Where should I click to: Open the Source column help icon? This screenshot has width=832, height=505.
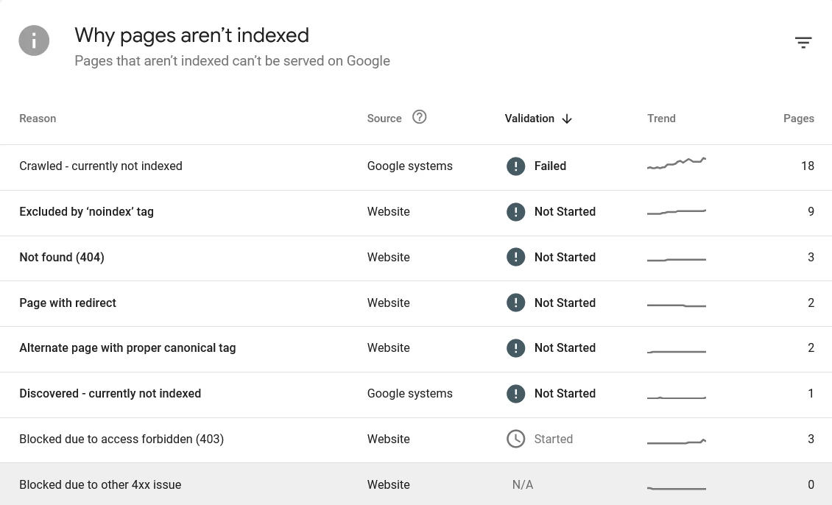pos(419,117)
